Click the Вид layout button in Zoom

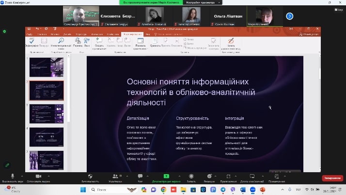[x=339, y=10]
